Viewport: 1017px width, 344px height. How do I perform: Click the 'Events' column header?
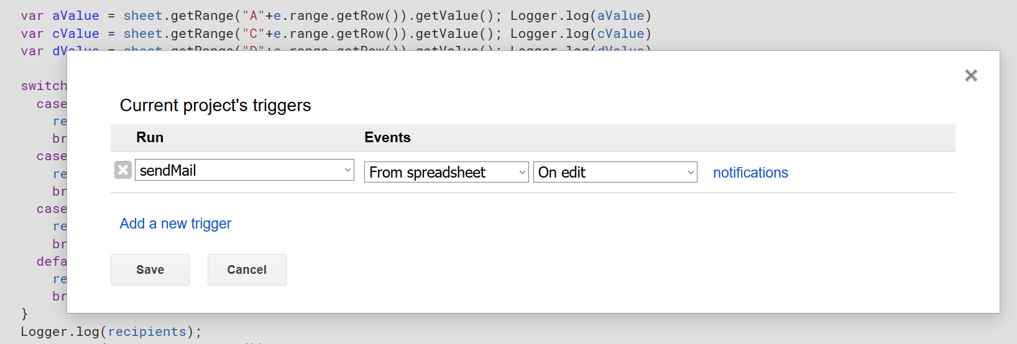387,137
